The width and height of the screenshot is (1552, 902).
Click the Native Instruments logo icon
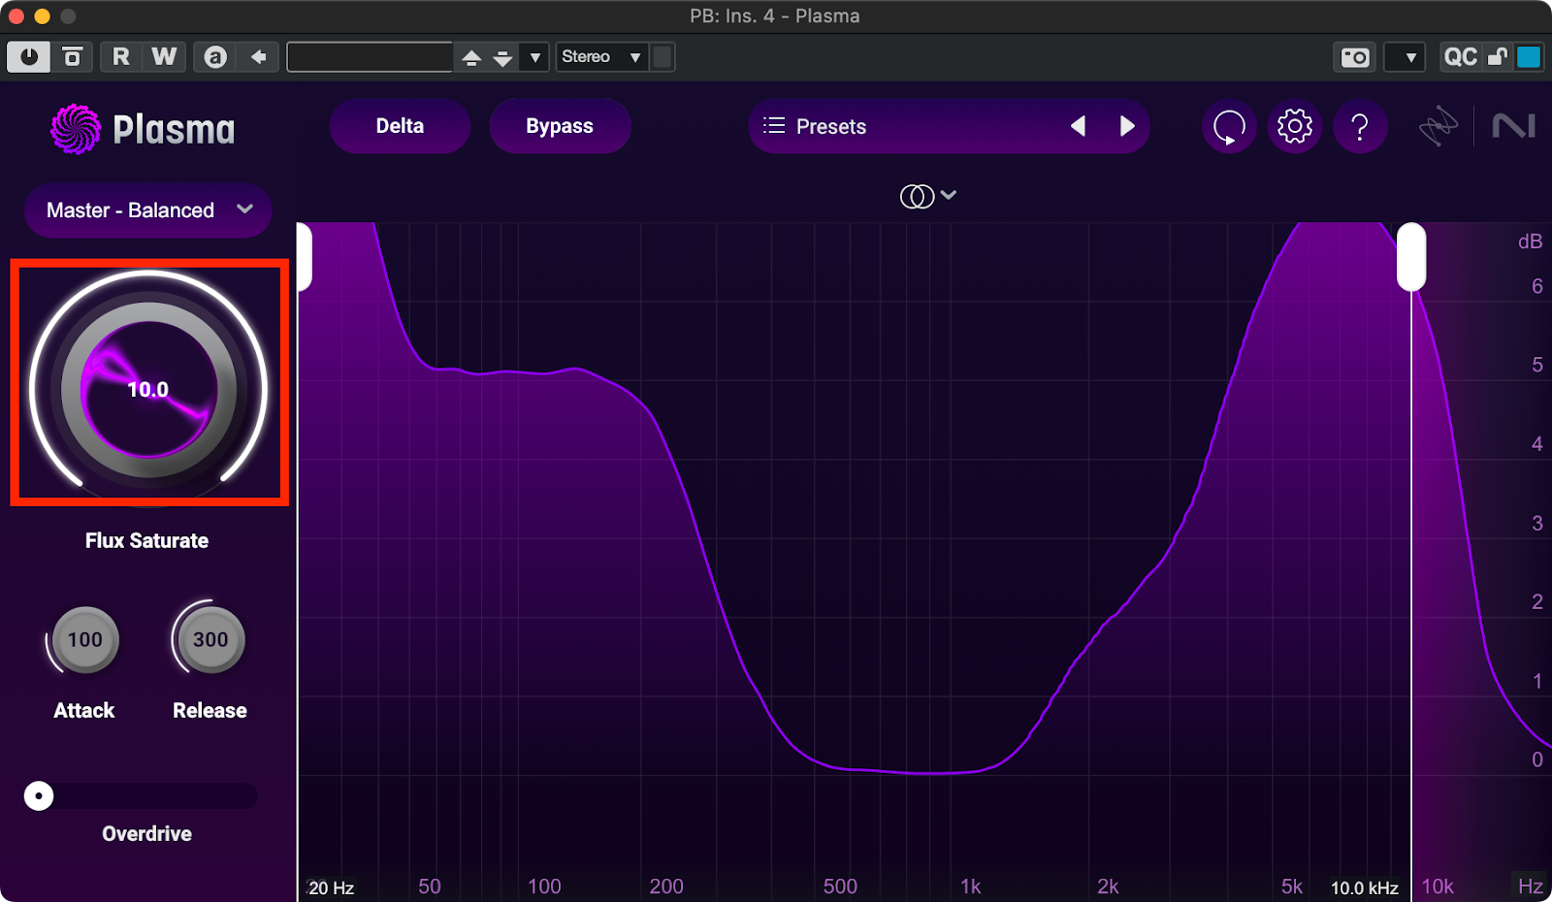pyautogui.click(x=1513, y=126)
